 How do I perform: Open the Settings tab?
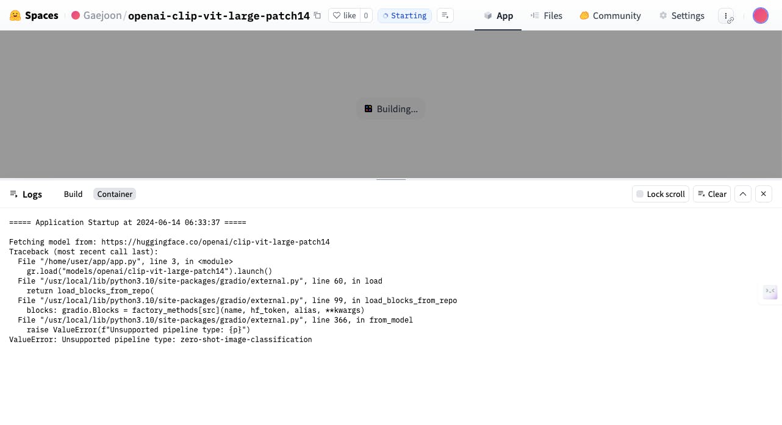681,16
